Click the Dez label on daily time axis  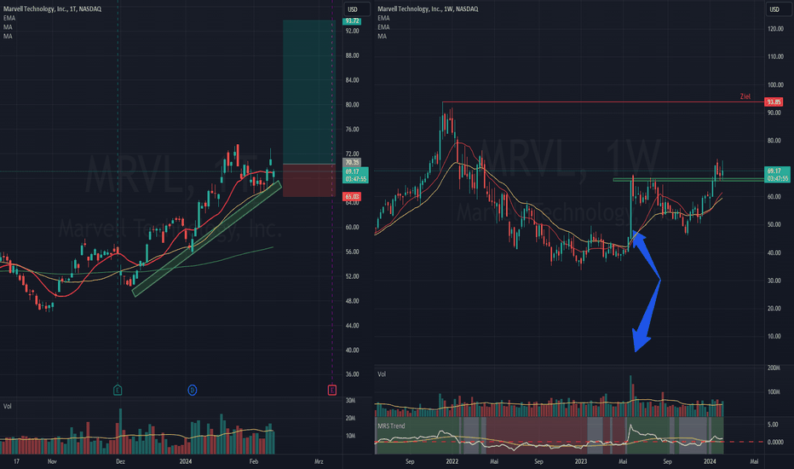(x=120, y=461)
